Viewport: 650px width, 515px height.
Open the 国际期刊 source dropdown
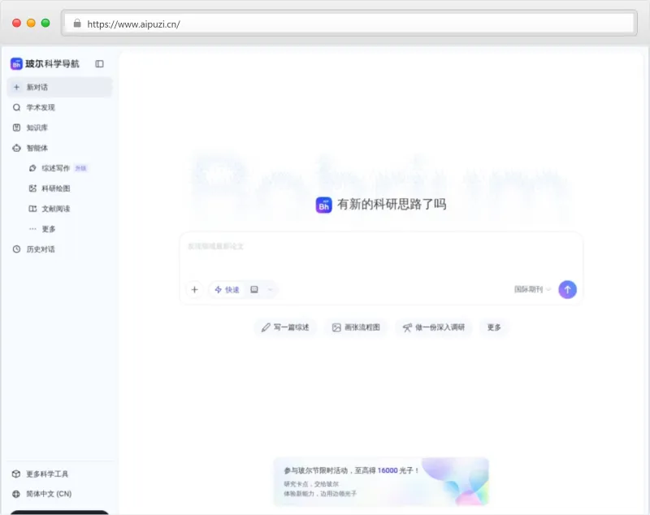(x=532, y=289)
